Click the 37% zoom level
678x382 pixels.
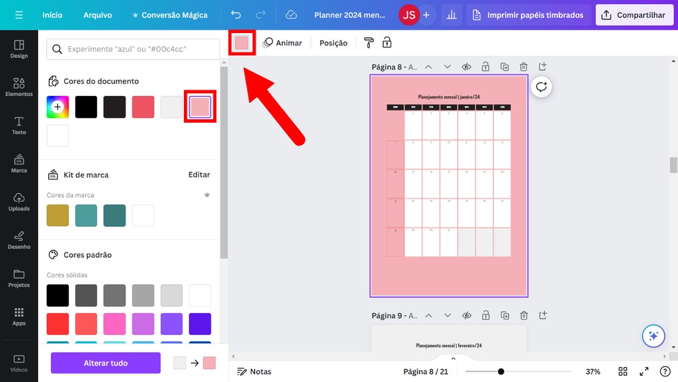[x=593, y=372]
